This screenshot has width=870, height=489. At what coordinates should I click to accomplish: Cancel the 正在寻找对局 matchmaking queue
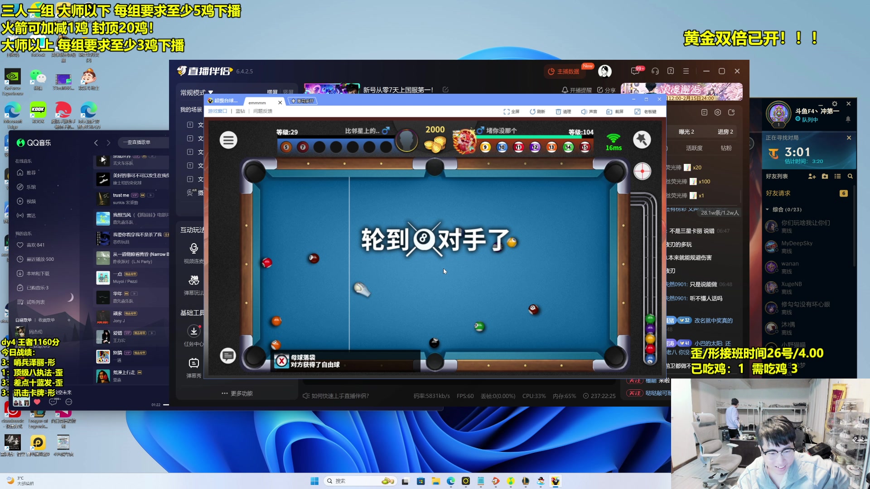[x=849, y=138]
